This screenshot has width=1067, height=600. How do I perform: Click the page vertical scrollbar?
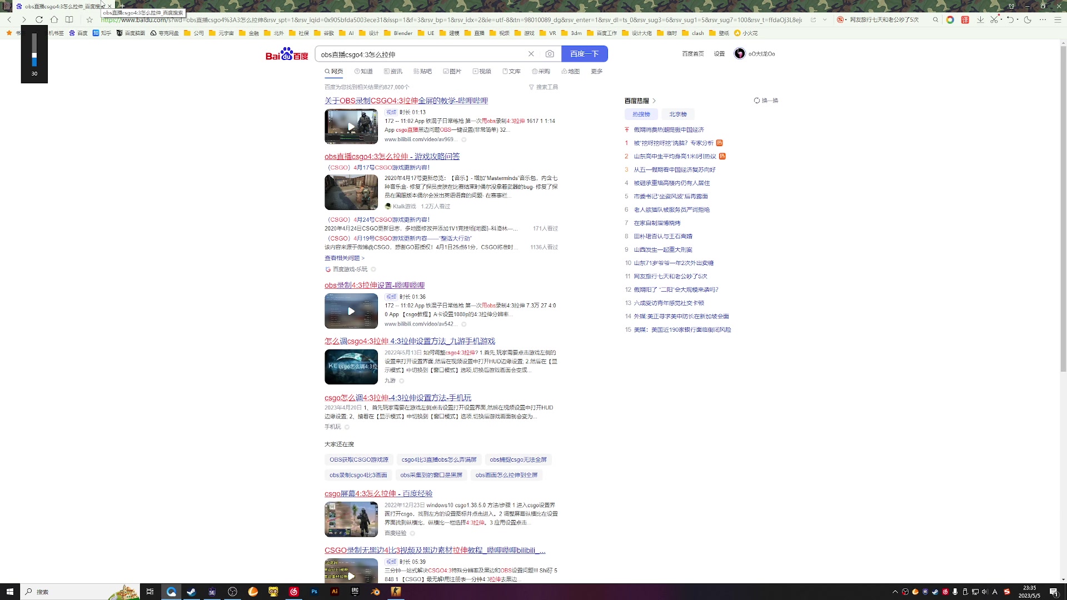click(1063, 208)
